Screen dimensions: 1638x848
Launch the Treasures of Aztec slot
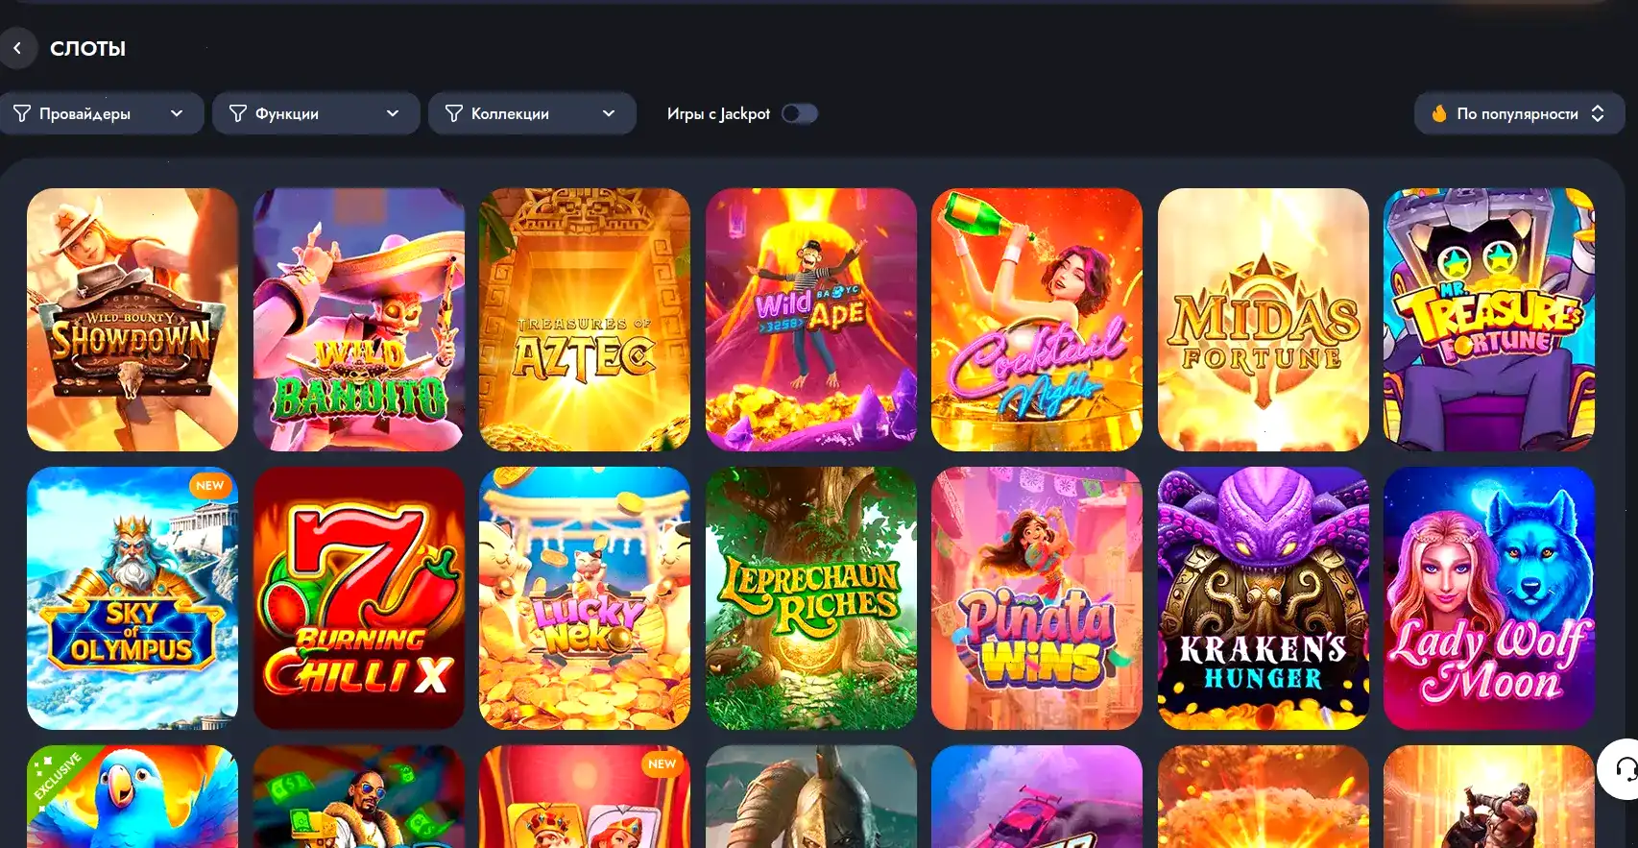[585, 320]
